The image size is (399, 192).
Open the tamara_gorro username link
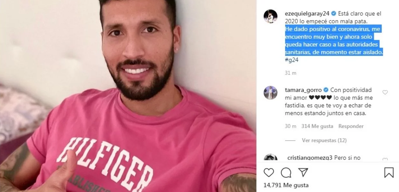[x=303, y=90]
